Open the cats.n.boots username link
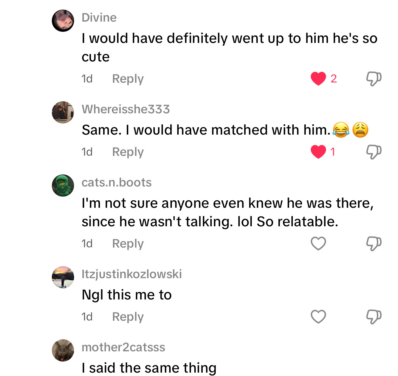This screenshot has height=376, width=398. 116,182
